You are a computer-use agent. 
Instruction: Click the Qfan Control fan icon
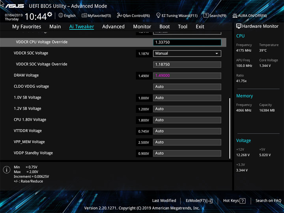(x=119, y=15)
